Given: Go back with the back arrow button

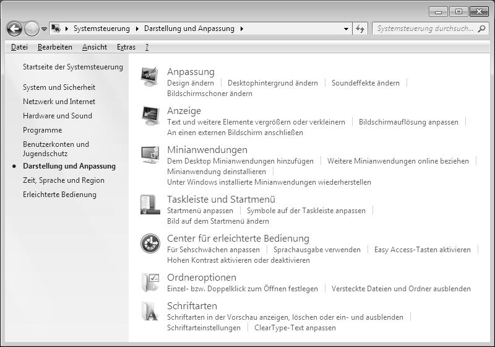Looking at the screenshot, I should tap(14, 29).
